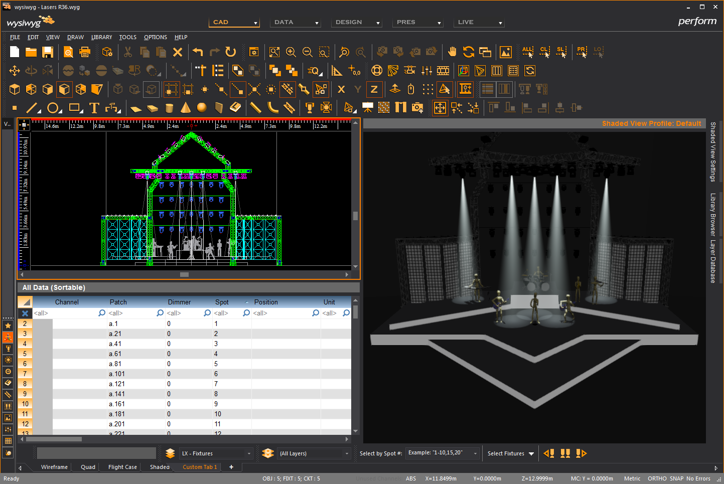Screen dimensions: 724x484
Task: Click the Patch column header
Action: [x=118, y=302]
